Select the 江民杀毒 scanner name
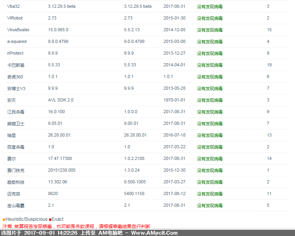Viewport: 295px width, 236px height. click(x=16, y=112)
